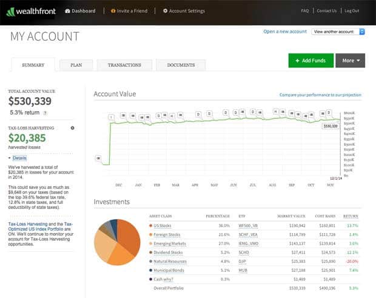Click the IEMG, VWO ETF link
Viewport: 376px width, 298px height.
(249, 243)
